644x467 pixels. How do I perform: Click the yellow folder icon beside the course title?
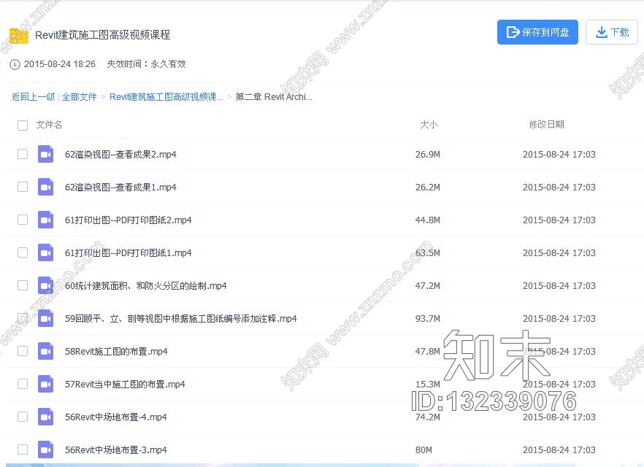19,36
